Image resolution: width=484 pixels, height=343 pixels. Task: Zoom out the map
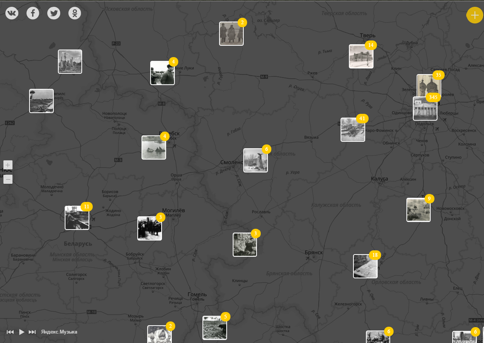tap(8, 179)
